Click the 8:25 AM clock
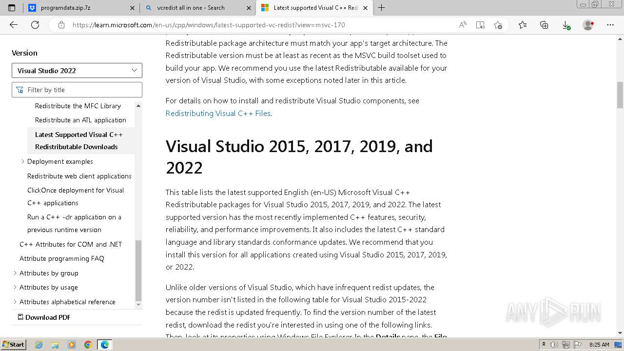 [599, 345]
